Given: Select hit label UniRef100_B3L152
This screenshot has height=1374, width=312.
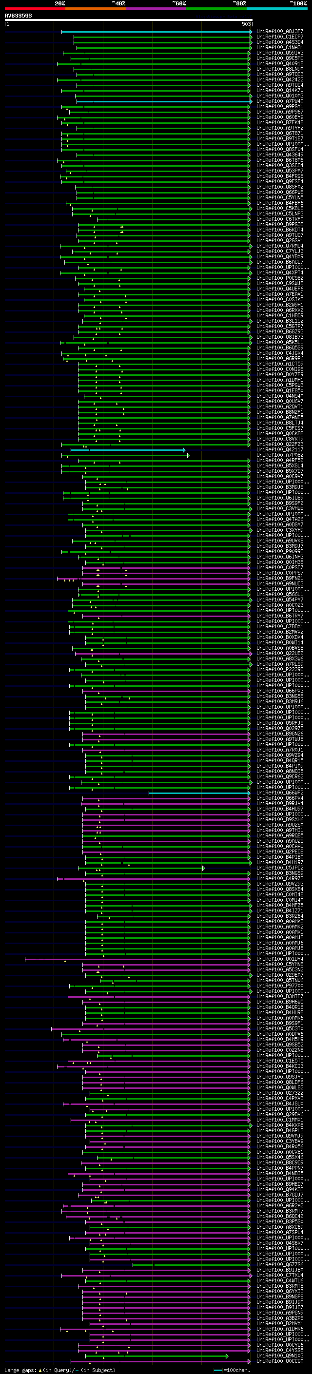Looking at the screenshot, I should pyautogui.click(x=280, y=321).
